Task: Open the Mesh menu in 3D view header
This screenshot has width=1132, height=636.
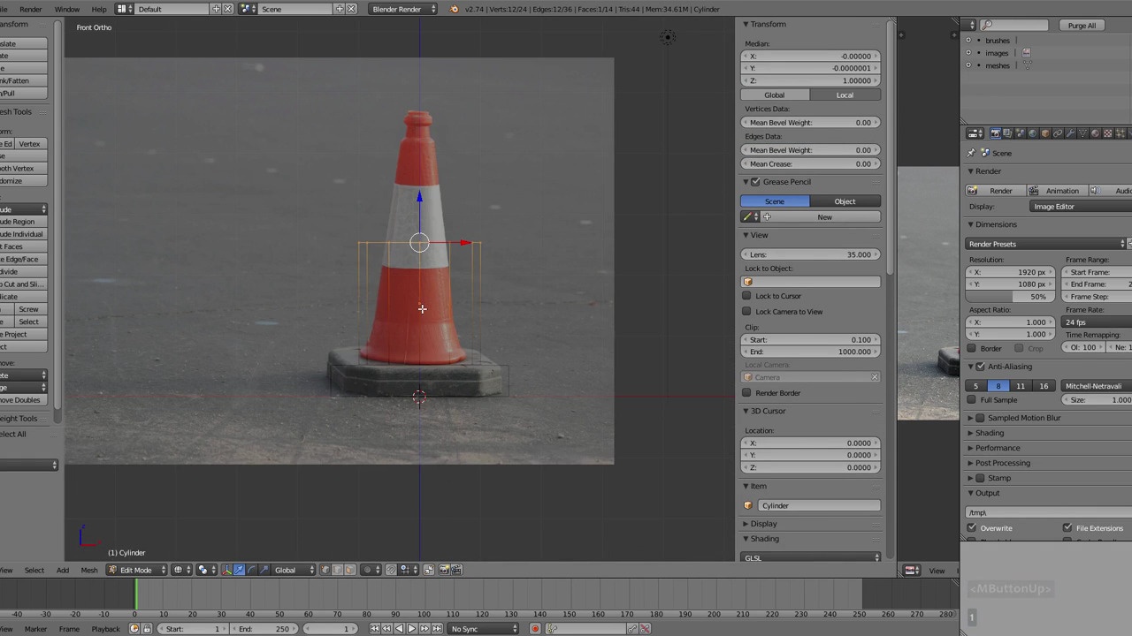Action: point(89,570)
